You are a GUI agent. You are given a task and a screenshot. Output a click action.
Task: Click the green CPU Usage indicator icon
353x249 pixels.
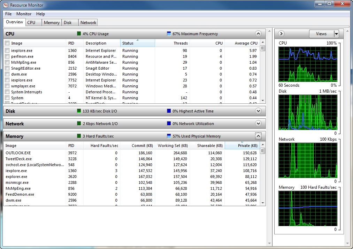(79, 34)
